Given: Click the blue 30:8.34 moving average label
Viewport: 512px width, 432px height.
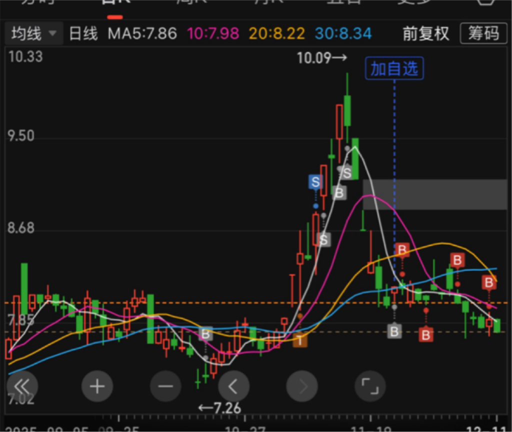Looking at the screenshot, I should (343, 34).
